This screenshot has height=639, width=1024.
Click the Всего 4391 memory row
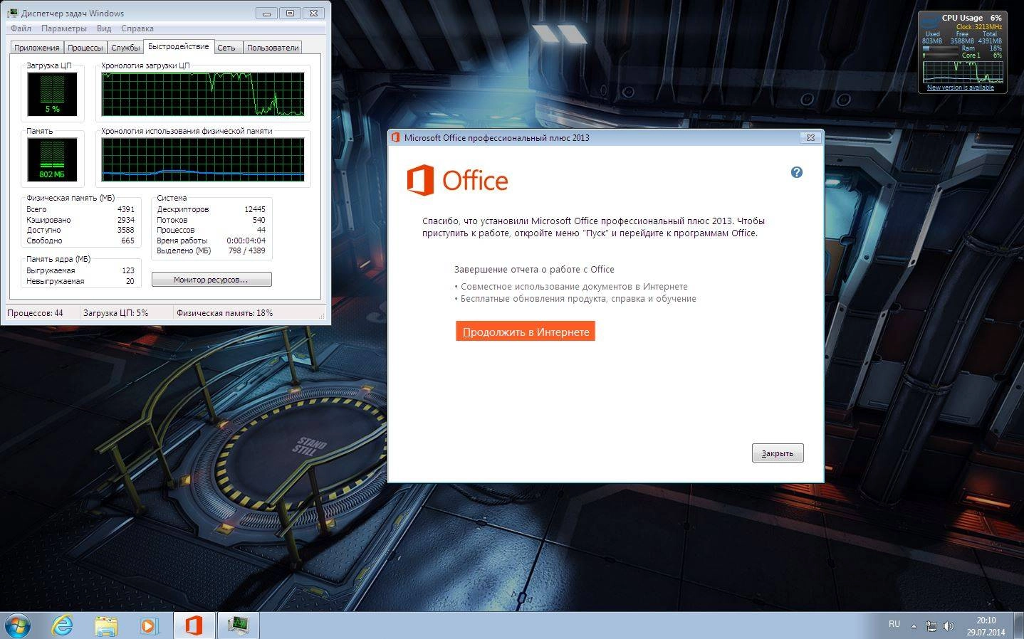click(x=80, y=209)
